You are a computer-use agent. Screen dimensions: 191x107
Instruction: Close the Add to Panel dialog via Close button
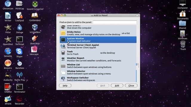click(131, 86)
